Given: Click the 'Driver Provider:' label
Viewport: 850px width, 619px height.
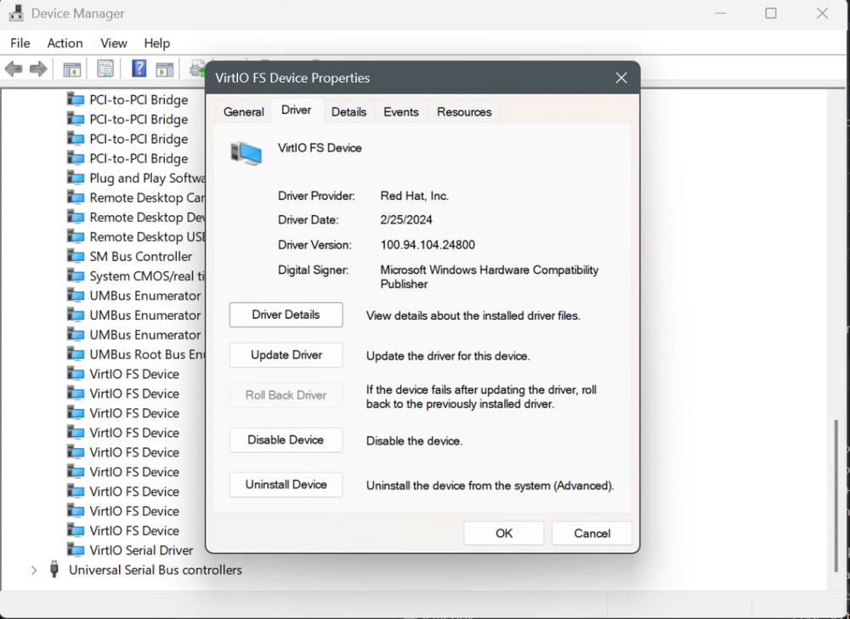Looking at the screenshot, I should click(x=316, y=196).
